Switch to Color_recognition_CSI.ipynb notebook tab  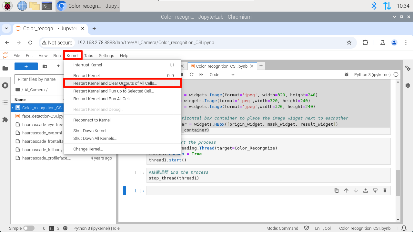click(222, 66)
